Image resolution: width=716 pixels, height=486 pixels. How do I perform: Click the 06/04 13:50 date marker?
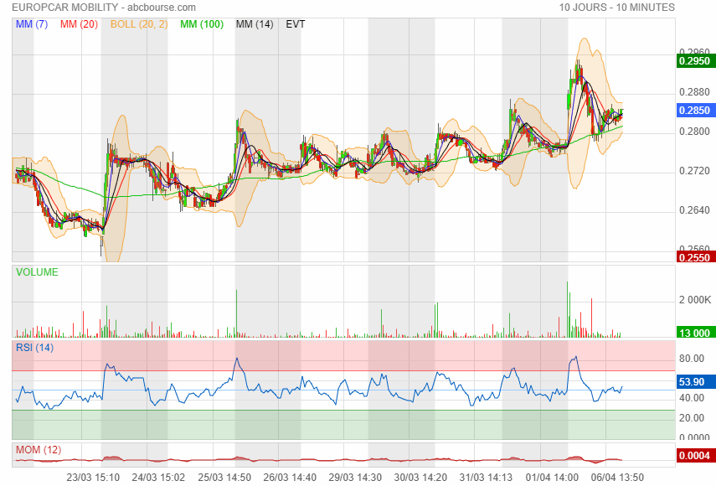pos(619,477)
